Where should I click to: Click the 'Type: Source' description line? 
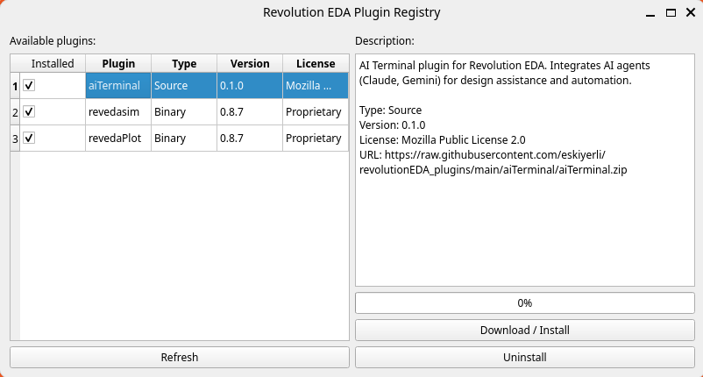[390, 110]
